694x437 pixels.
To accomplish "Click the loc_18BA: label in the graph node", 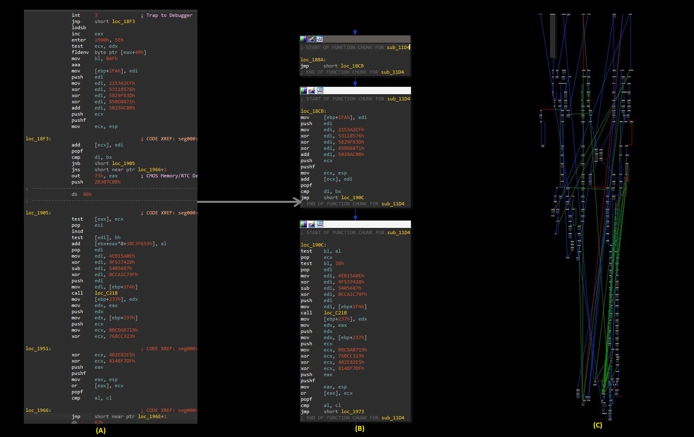I will (x=313, y=60).
